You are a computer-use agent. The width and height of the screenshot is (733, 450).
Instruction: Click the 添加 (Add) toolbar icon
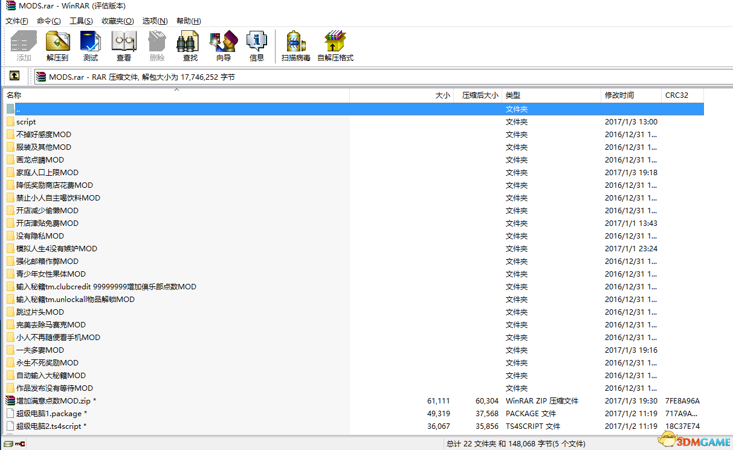pos(24,41)
